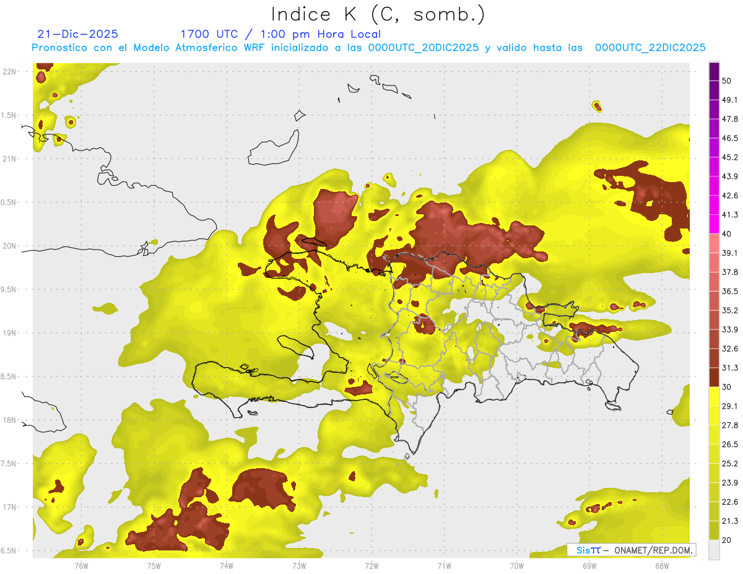The image size is (743, 574).
Task: Click the 75W longitude label
Action: 154,565
